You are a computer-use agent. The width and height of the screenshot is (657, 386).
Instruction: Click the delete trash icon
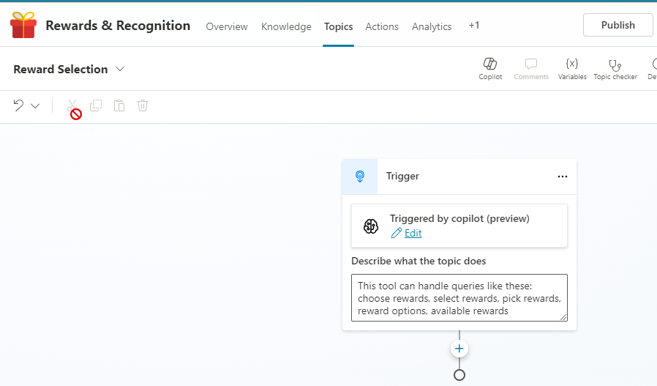(x=143, y=105)
